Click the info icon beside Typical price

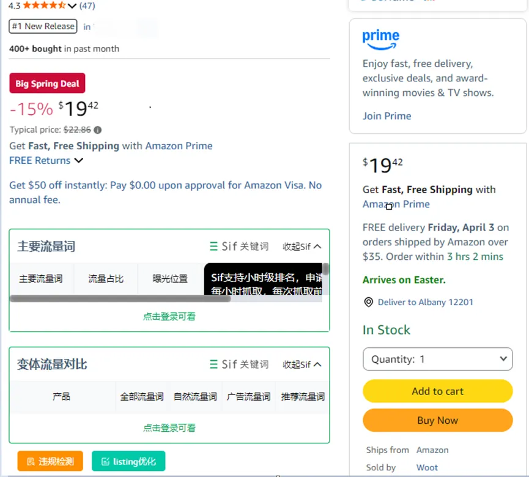[x=98, y=130]
